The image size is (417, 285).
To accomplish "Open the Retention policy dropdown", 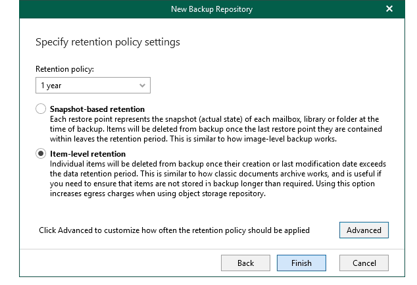I will click(x=93, y=86).
